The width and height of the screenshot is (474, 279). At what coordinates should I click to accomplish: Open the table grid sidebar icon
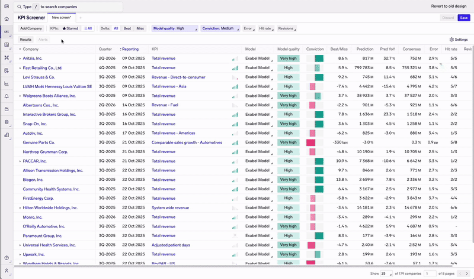[x=7, y=45]
